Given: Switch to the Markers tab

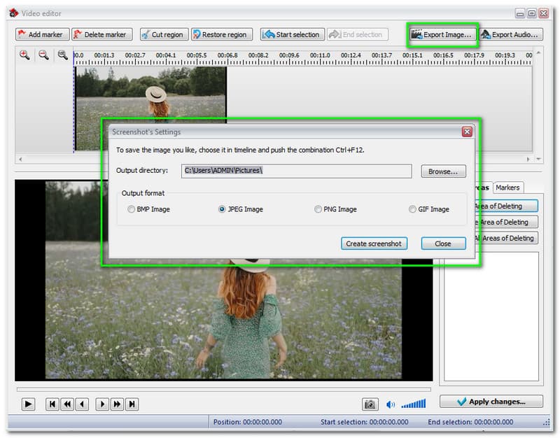Looking at the screenshot, I should [x=507, y=188].
